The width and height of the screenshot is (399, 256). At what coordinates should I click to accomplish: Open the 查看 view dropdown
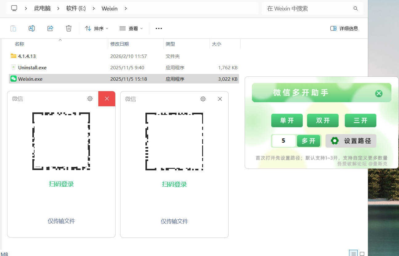(x=131, y=28)
